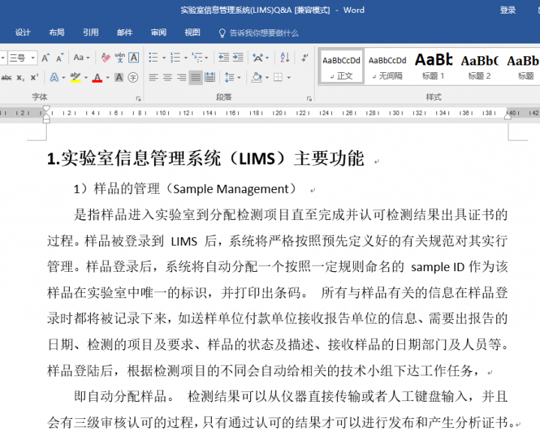Viewport: 540px width, 440px height.
Task: Toggle justify alignment button
Action: click(x=195, y=77)
